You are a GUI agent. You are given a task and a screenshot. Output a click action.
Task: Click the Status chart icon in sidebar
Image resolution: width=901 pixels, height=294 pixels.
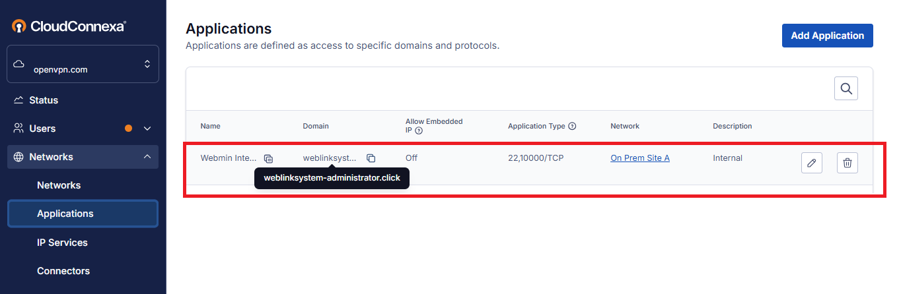18,100
